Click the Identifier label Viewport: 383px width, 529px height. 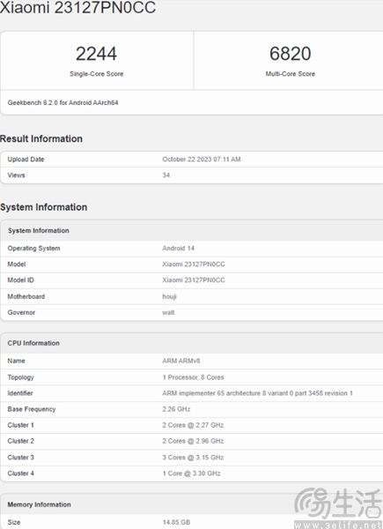[x=20, y=393]
